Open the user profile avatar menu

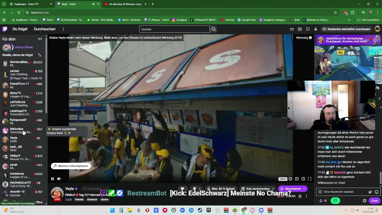tap(377, 29)
